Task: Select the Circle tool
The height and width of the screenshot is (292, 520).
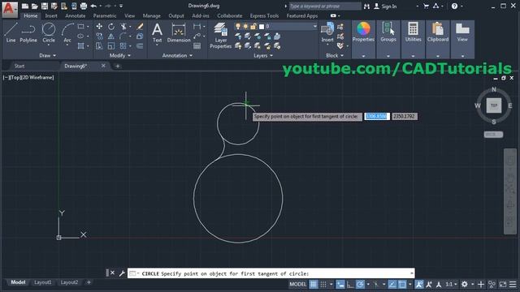Action: pos(49,32)
